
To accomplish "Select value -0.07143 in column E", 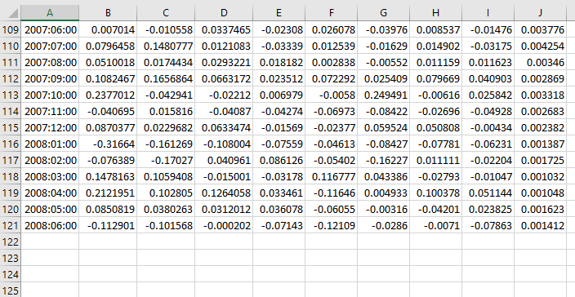I will pyautogui.click(x=279, y=225).
